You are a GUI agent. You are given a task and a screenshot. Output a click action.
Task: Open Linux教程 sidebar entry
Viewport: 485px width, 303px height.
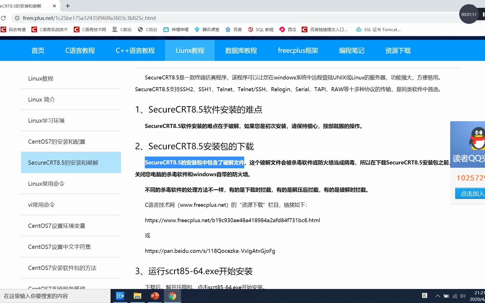click(71, 79)
